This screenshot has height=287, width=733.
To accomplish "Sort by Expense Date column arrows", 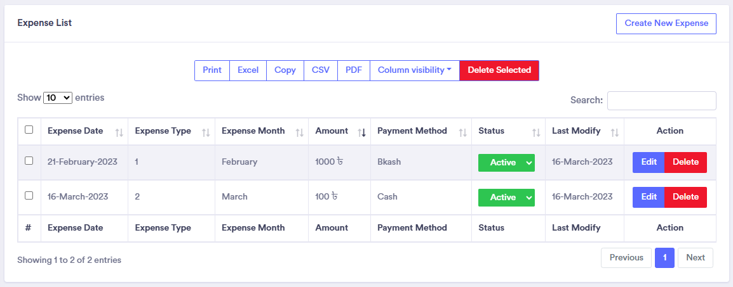I will point(119,132).
